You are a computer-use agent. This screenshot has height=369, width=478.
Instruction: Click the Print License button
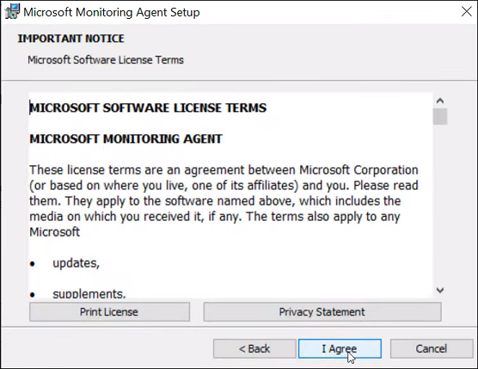109,311
